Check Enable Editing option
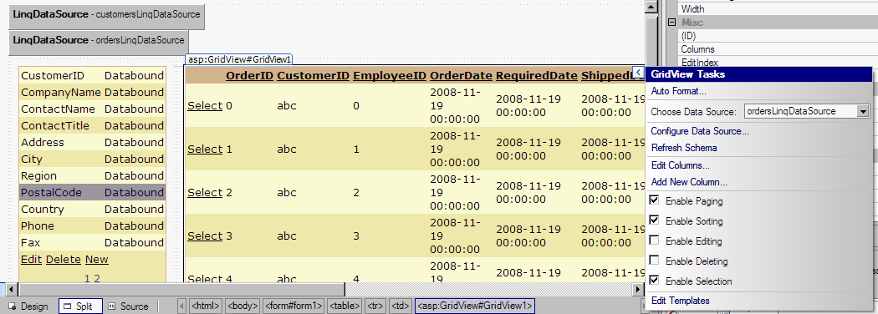Image resolution: width=878 pixels, height=314 pixels. [653, 241]
